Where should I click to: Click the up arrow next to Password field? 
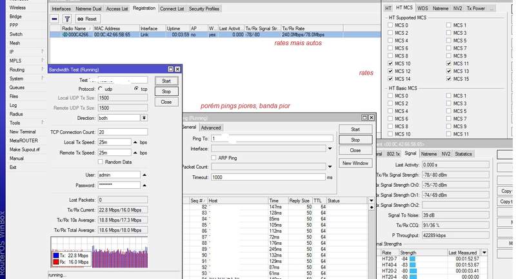(x=144, y=184)
